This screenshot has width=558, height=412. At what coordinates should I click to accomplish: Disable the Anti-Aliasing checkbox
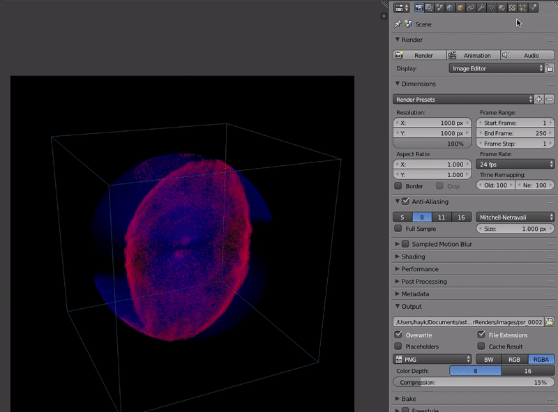pos(405,201)
